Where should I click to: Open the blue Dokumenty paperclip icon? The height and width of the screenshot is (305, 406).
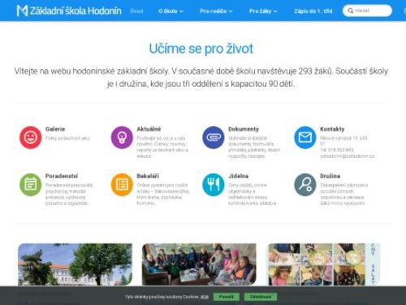(214, 137)
